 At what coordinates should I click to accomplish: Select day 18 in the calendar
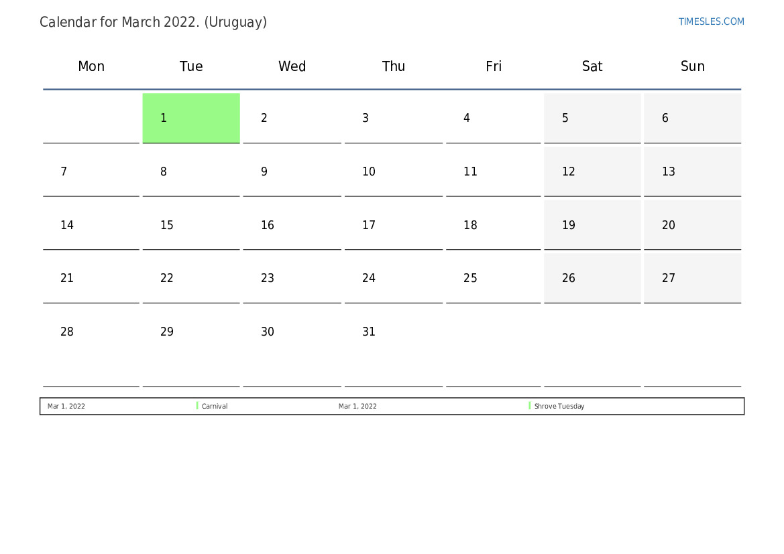tap(494, 225)
